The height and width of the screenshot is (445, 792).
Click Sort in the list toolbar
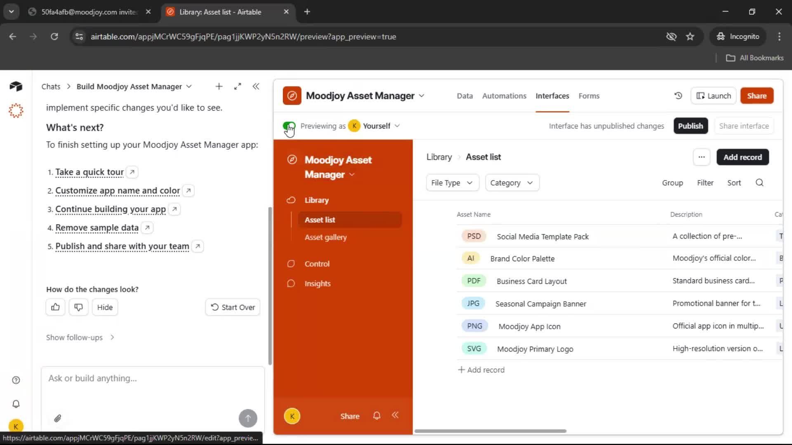click(x=734, y=183)
